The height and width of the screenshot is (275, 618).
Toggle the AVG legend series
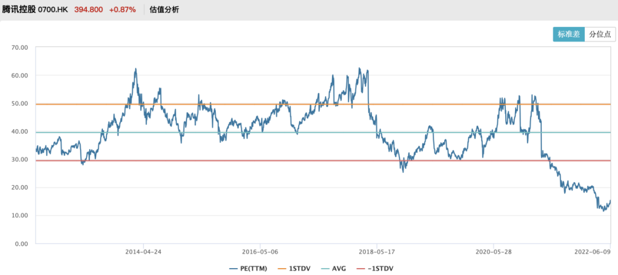point(335,269)
